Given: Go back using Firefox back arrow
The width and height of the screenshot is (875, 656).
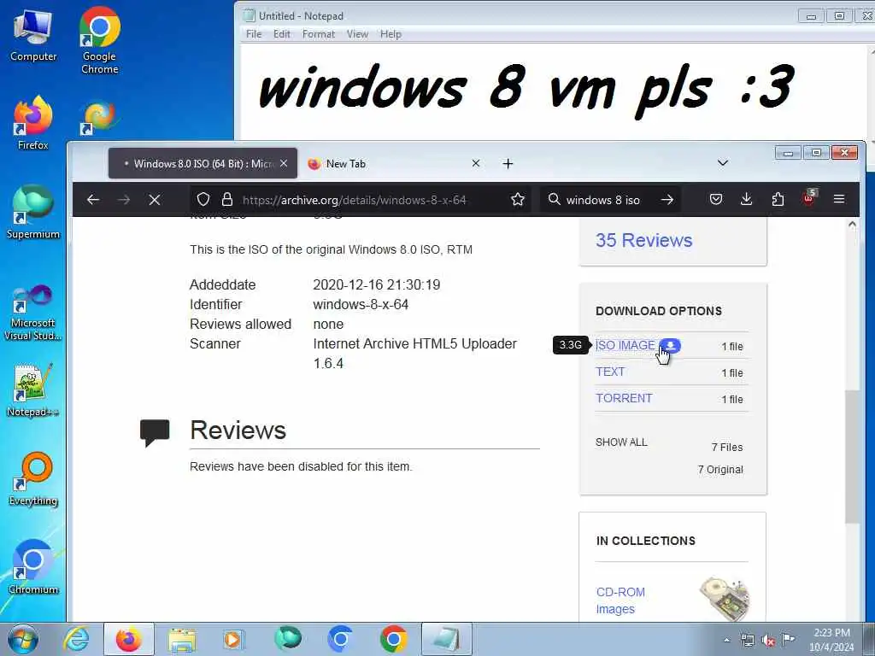Looking at the screenshot, I should (93, 200).
